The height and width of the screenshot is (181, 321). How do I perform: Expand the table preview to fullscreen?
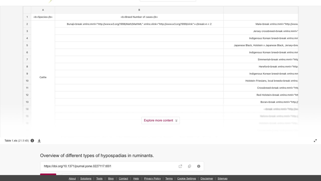(315, 141)
